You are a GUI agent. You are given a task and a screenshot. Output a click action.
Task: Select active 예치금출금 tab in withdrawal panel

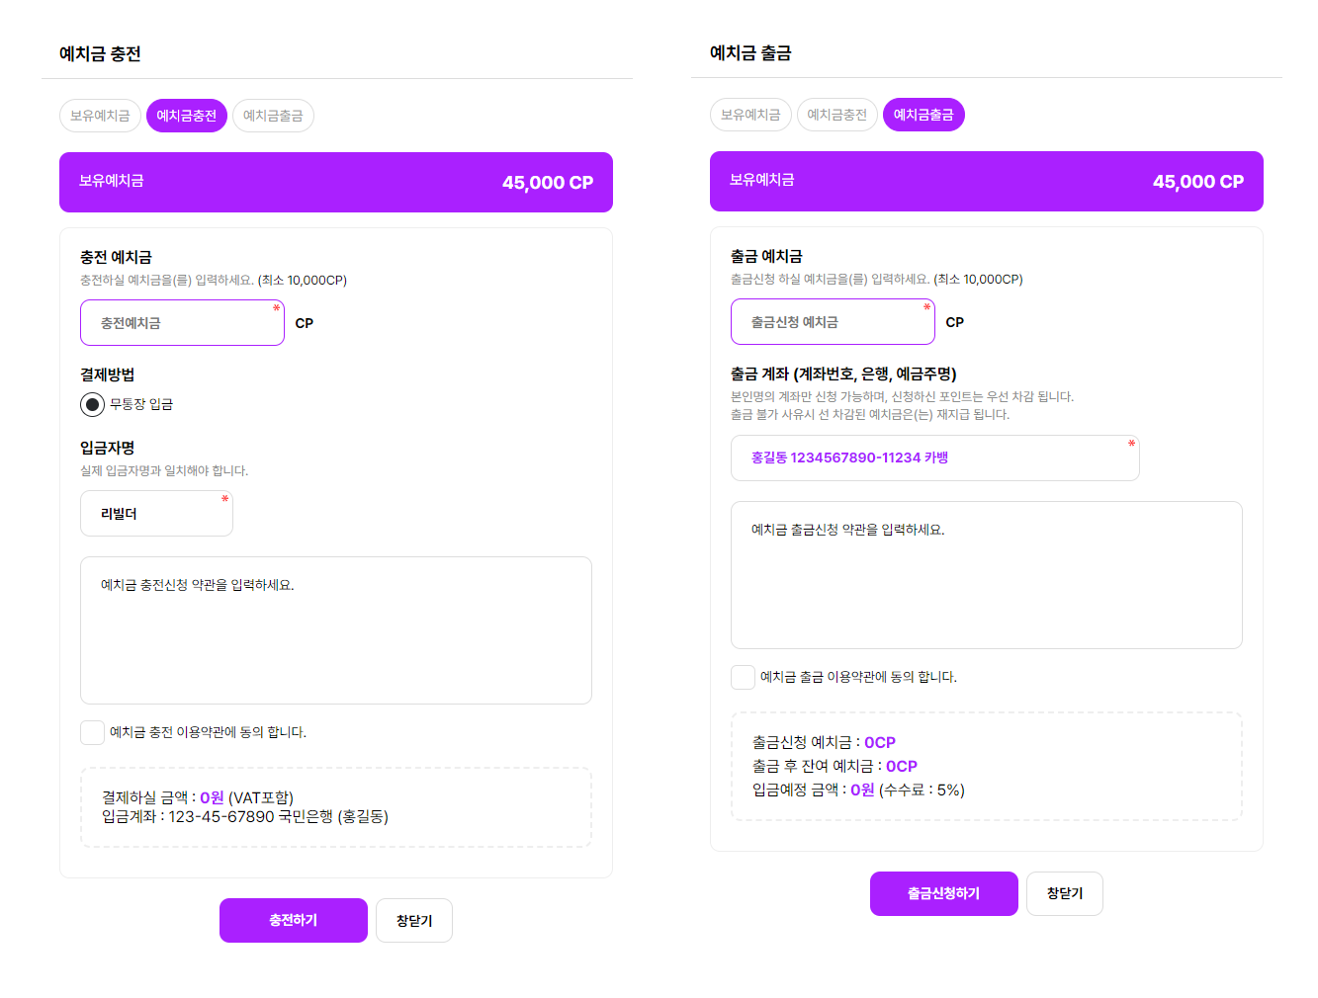coord(923,115)
